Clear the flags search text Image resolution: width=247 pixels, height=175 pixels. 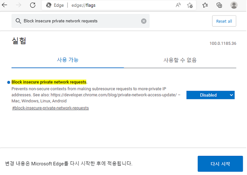click(x=143, y=21)
